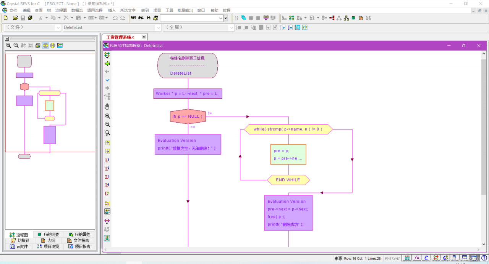Click the green flowchart icon in main toolbar
The image size is (489, 264).
291,18
